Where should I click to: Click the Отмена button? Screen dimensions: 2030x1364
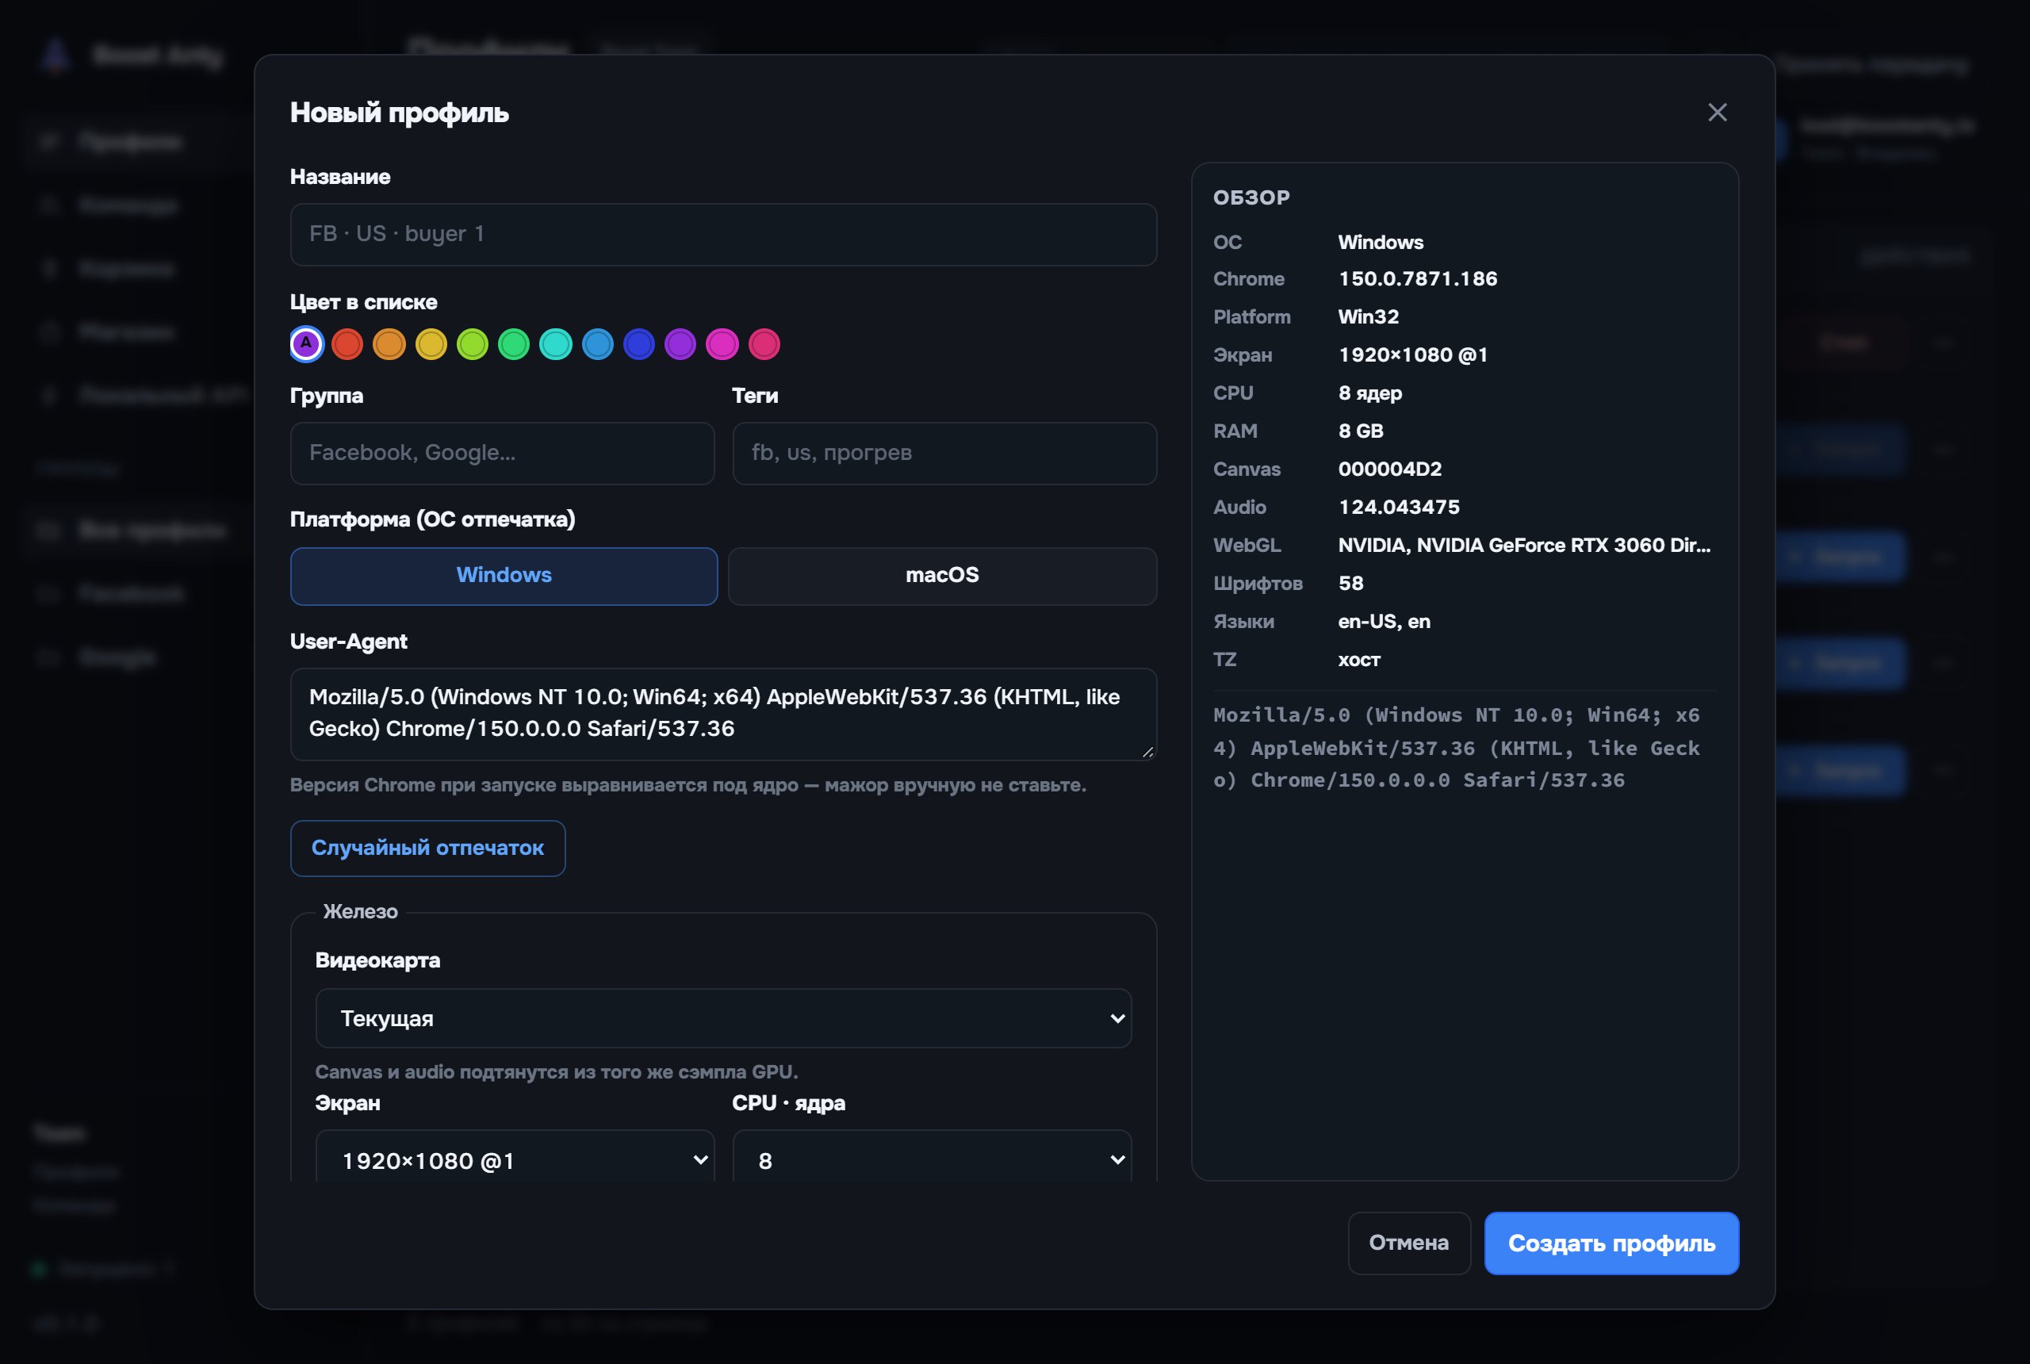click(1409, 1242)
